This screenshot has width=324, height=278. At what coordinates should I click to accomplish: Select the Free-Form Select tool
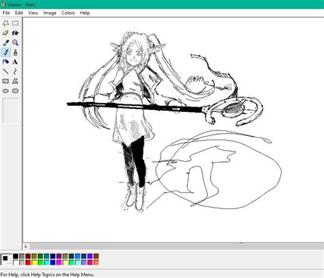[5, 23]
